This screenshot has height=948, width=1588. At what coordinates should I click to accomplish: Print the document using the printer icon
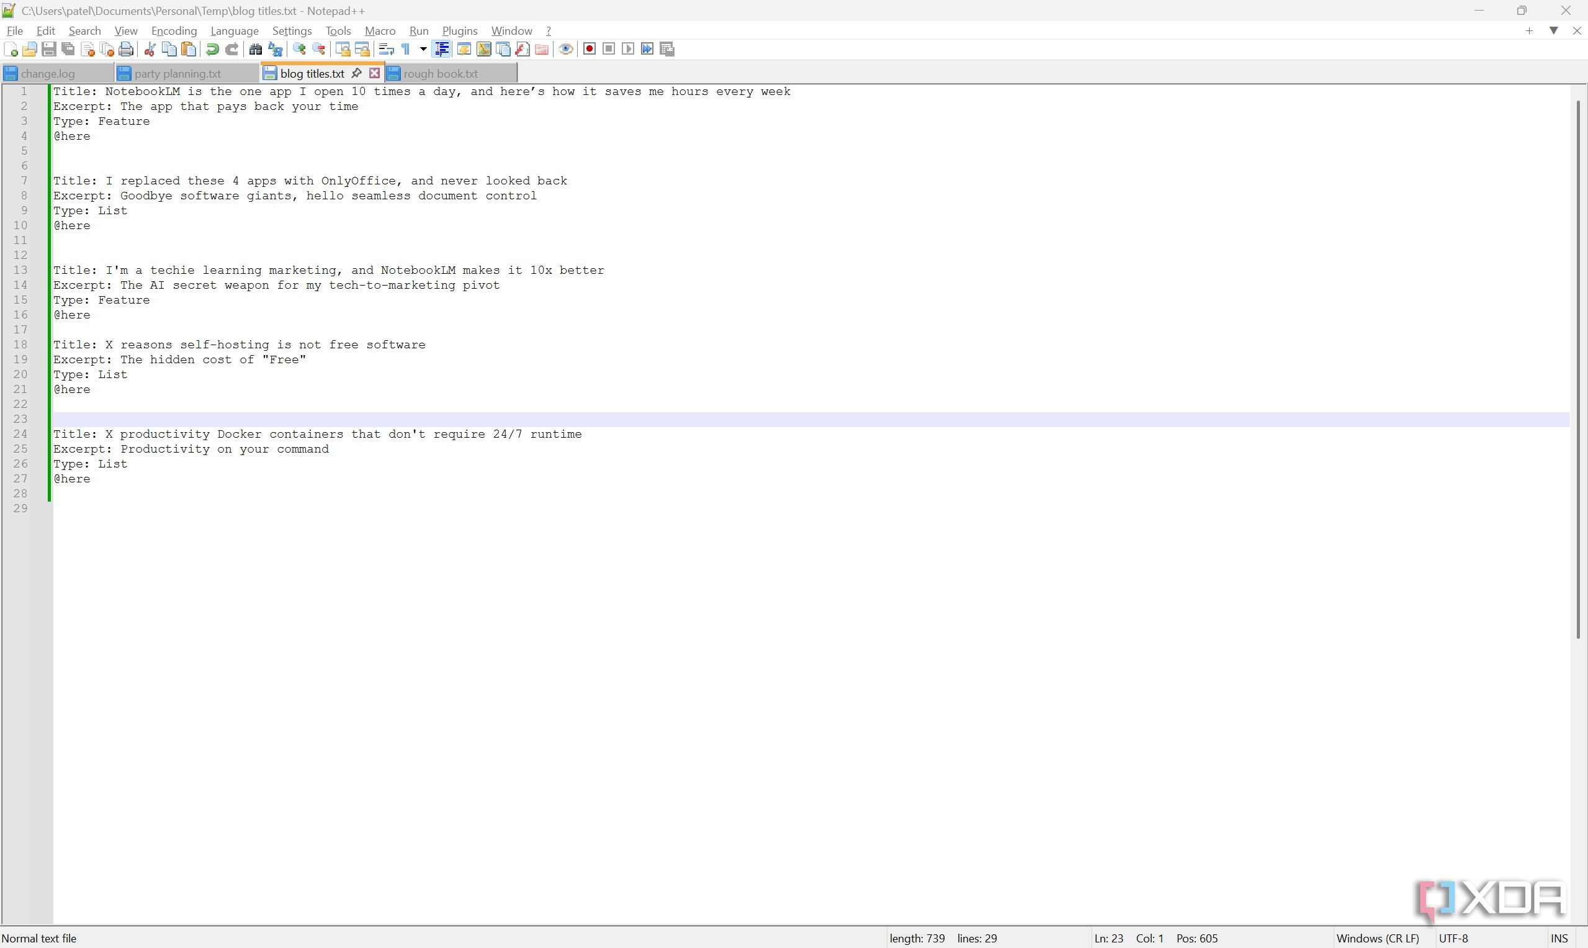[127, 49]
